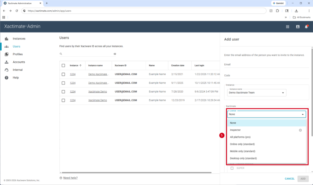Expand the Instance name dropdown
Viewport: 313px width, 185px height.
point(256,92)
